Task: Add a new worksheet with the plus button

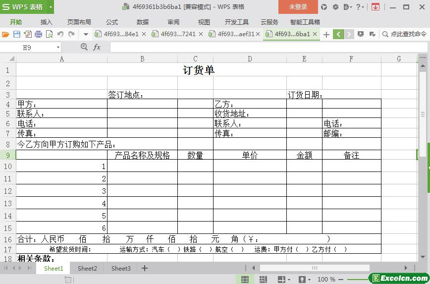Action: click(x=145, y=268)
